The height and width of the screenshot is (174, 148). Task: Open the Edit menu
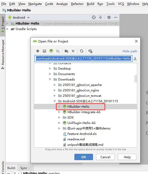coord(12,4)
